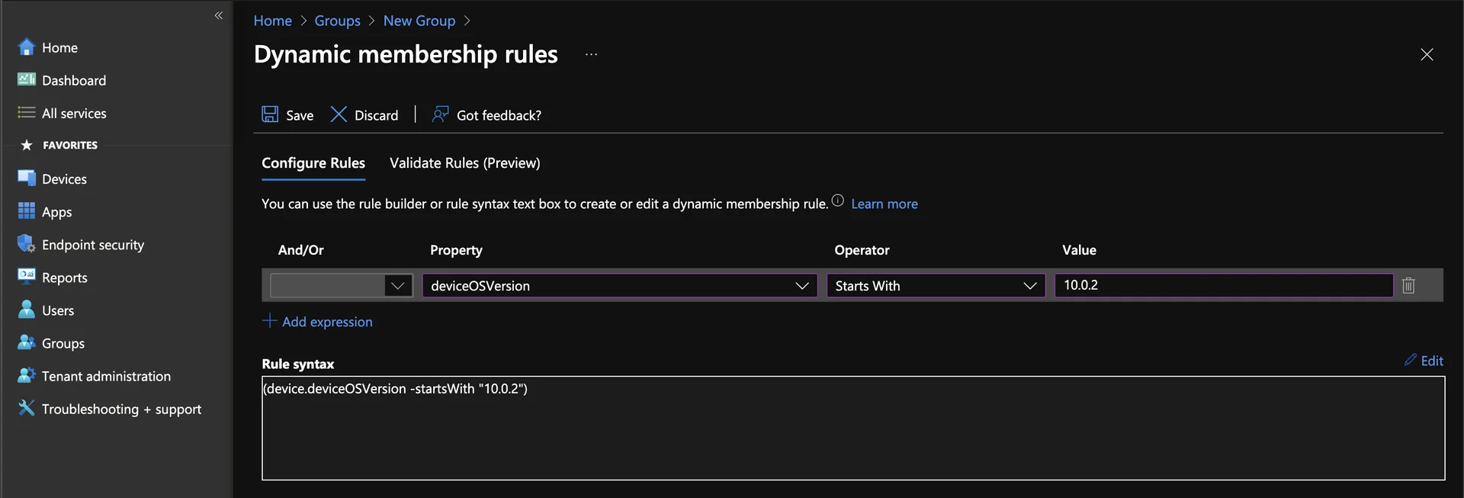Go to Groups breadcrumb
The width and height of the screenshot is (1464, 498).
click(337, 21)
